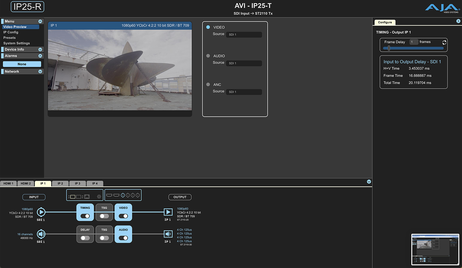Click the Ethernet port icon in connector panel
462x268 pixels.
pos(87,197)
